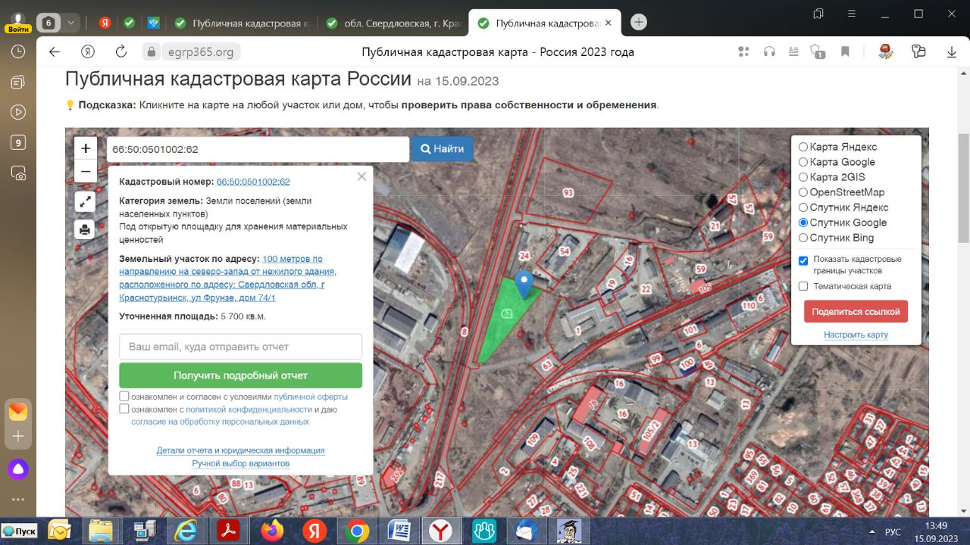The width and height of the screenshot is (970, 545).
Task: Click Получить подробный отчет button
Action: click(x=240, y=375)
